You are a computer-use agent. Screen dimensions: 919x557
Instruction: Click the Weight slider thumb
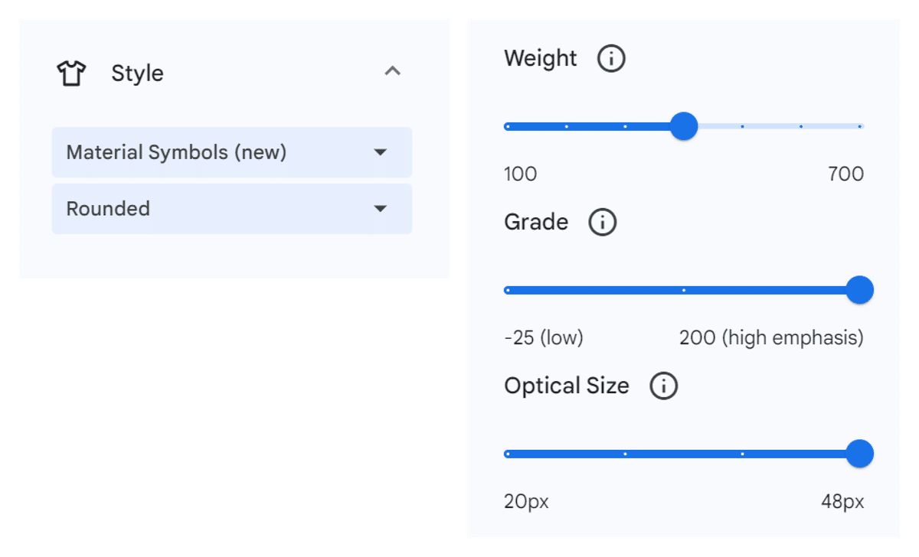coord(684,126)
